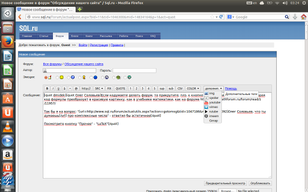Screen dimensions: 308x192
Task: Open the COLOR dropdown in the toolbar
Action: (193, 88)
